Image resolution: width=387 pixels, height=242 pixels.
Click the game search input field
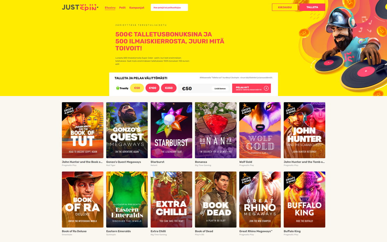coord(169,7)
